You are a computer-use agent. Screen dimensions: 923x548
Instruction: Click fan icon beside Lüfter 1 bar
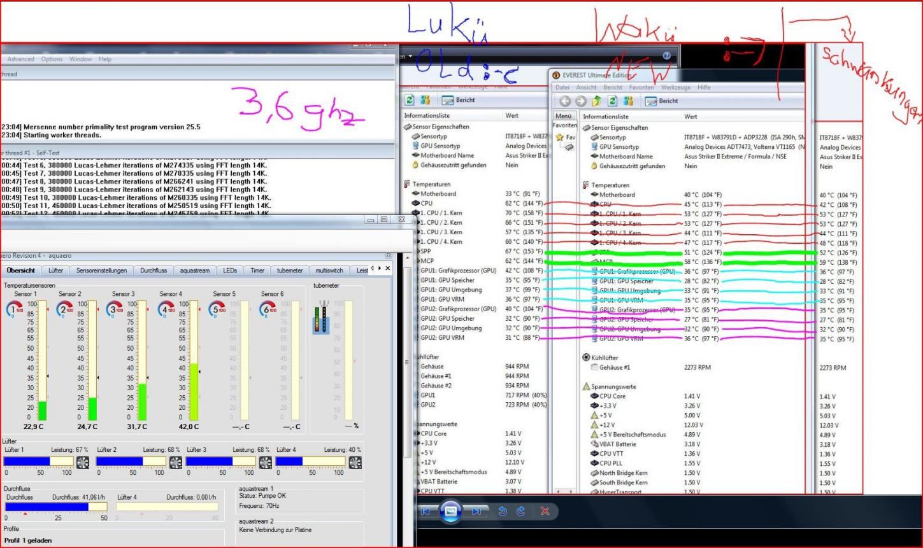(83, 462)
